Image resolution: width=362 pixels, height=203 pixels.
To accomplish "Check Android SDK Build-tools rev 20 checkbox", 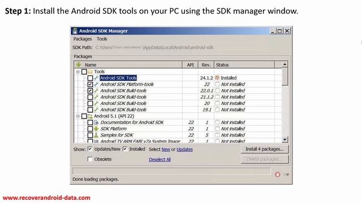I will tap(90, 103).
